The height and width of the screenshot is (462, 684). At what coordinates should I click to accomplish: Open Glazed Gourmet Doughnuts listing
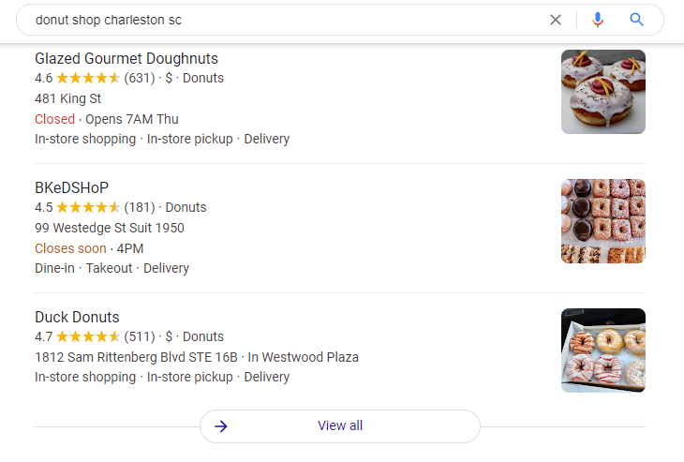126,58
